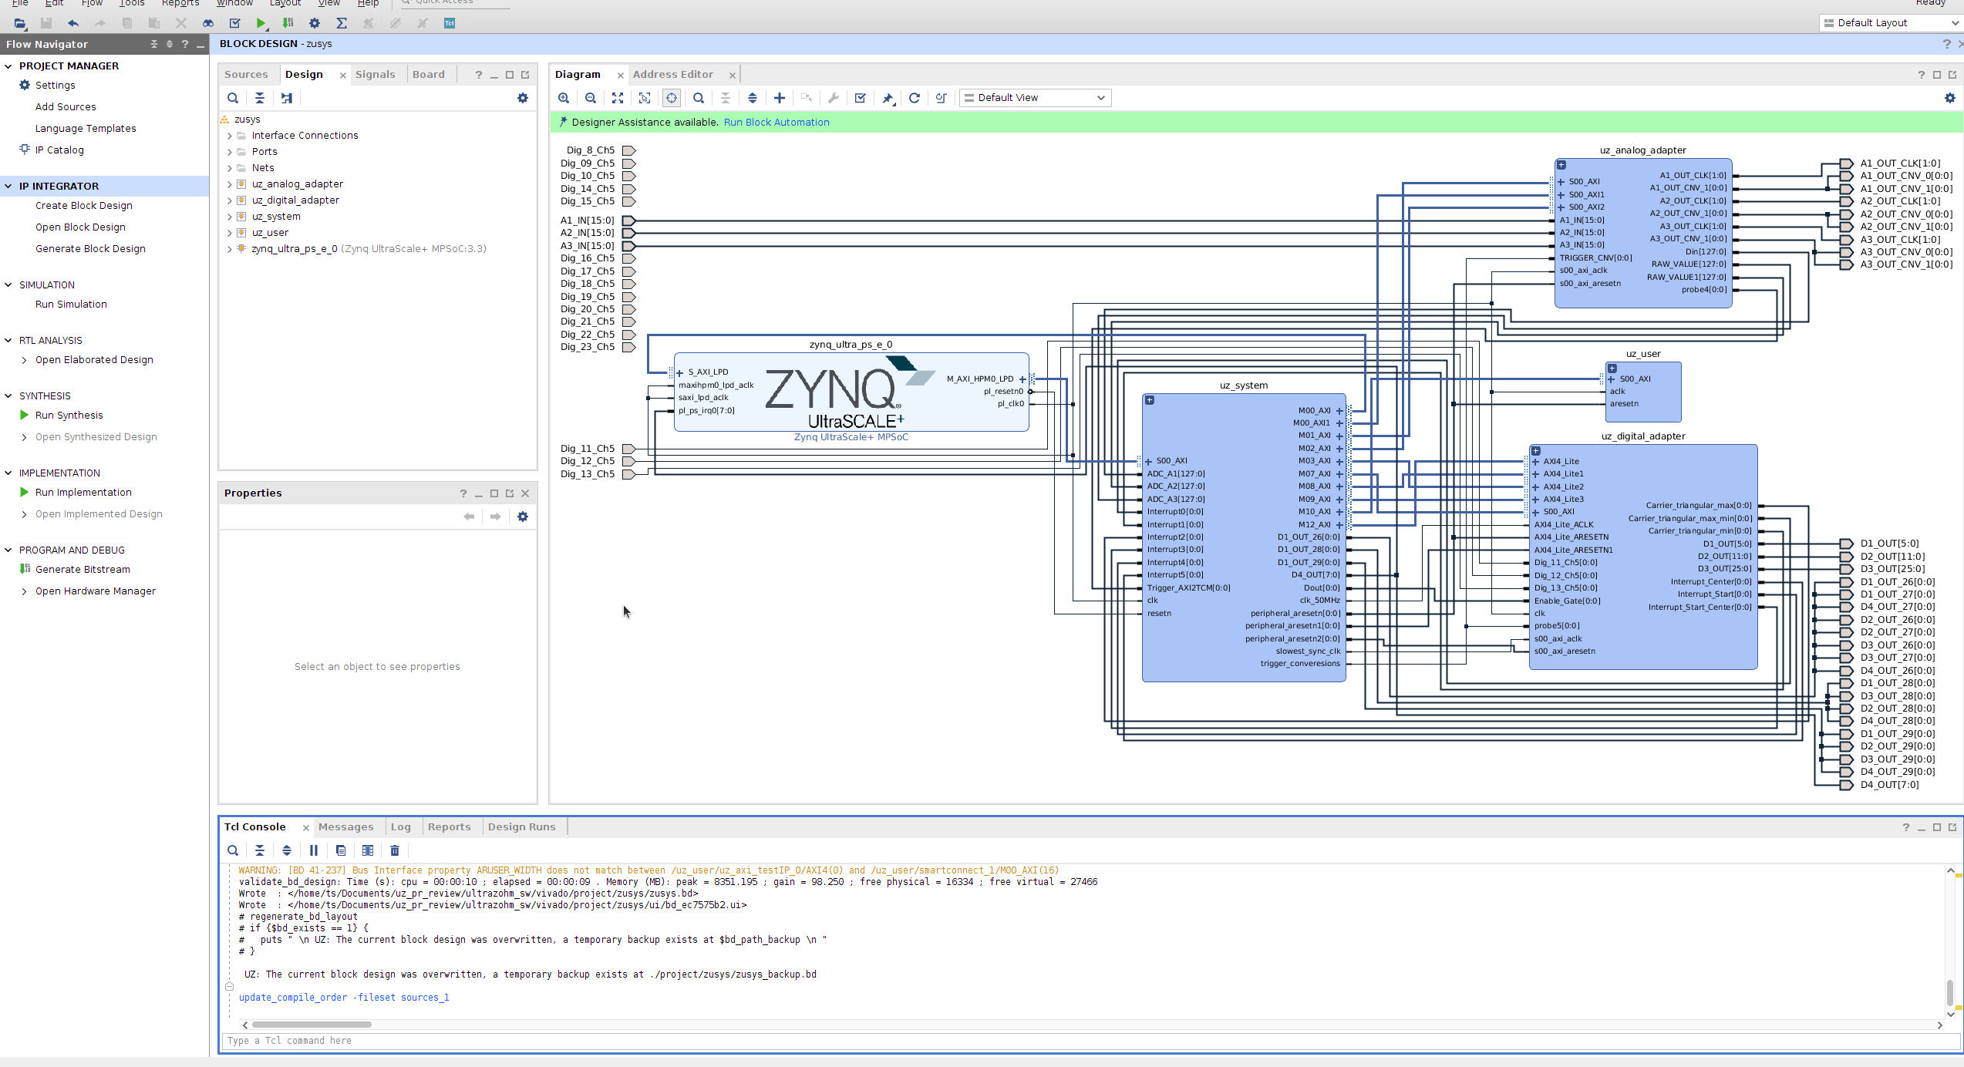1964x1067 pixels.
Task: Click the Validate Design icon
Action: (x=860, y=98)
